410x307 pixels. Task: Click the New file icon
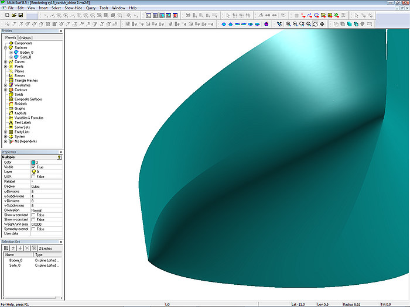point(6,15)
